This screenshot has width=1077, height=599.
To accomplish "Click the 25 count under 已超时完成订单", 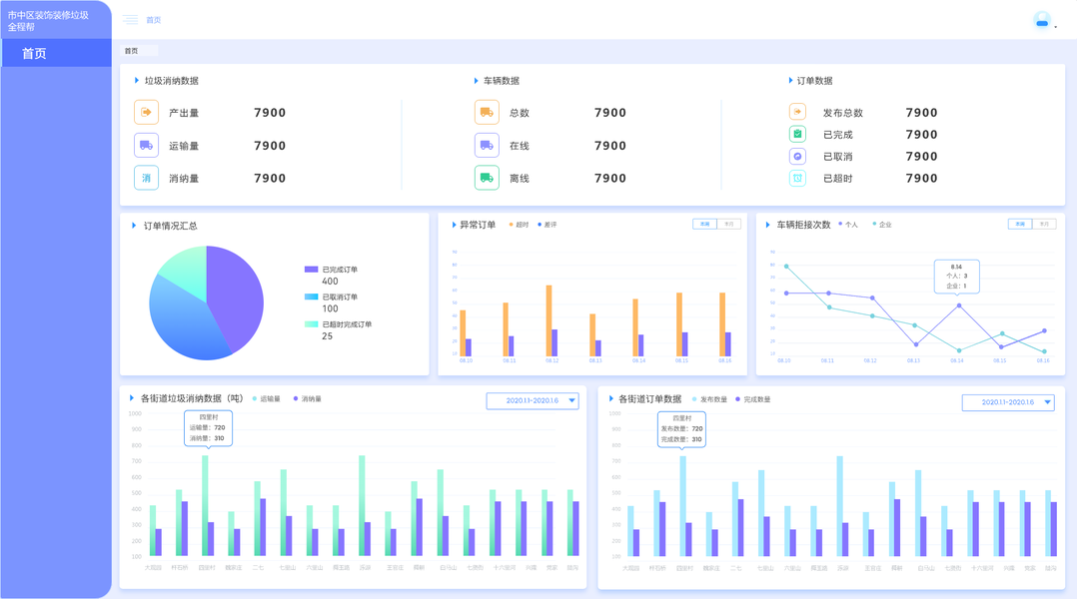I will (x=327, y=336).
